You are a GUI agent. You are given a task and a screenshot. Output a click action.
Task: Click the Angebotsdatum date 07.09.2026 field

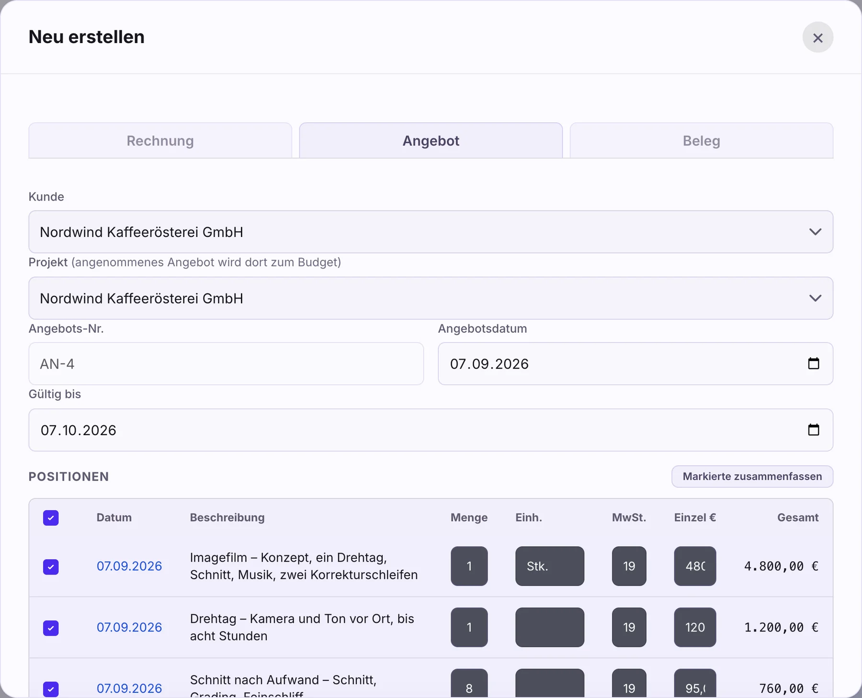coord(635,363)
